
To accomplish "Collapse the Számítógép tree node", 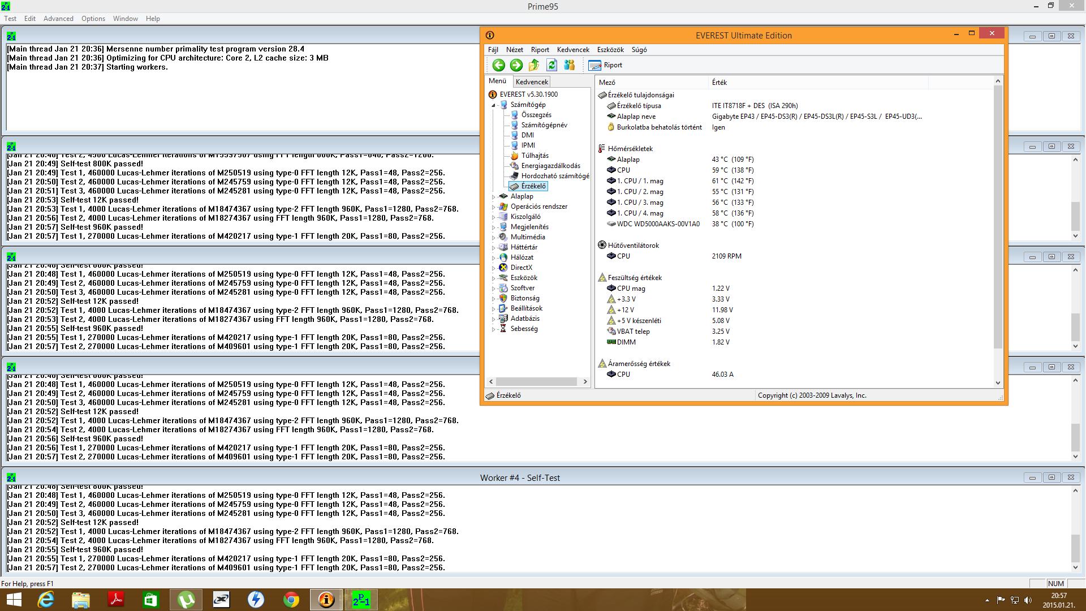I will [x=493, y=105].
